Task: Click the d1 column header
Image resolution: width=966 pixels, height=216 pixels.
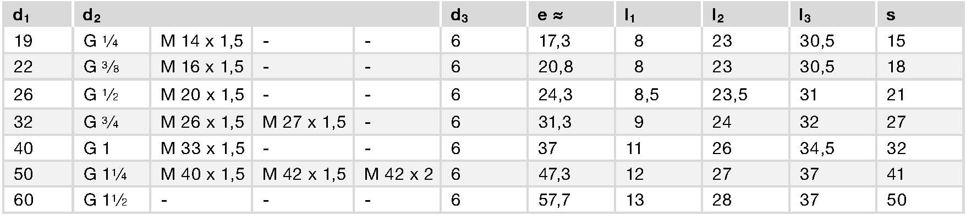Action: [37, 15]
